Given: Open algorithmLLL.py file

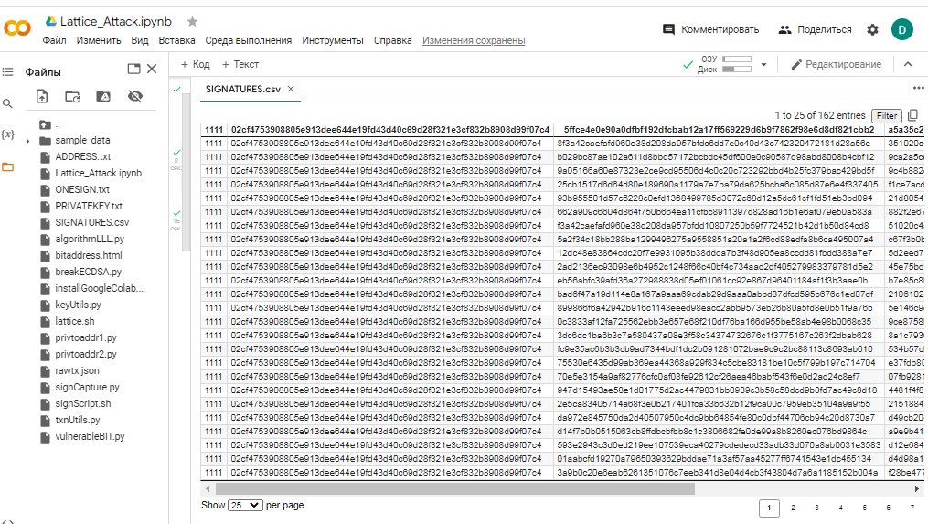Looking at the screenshot, I should click(90, 240).
